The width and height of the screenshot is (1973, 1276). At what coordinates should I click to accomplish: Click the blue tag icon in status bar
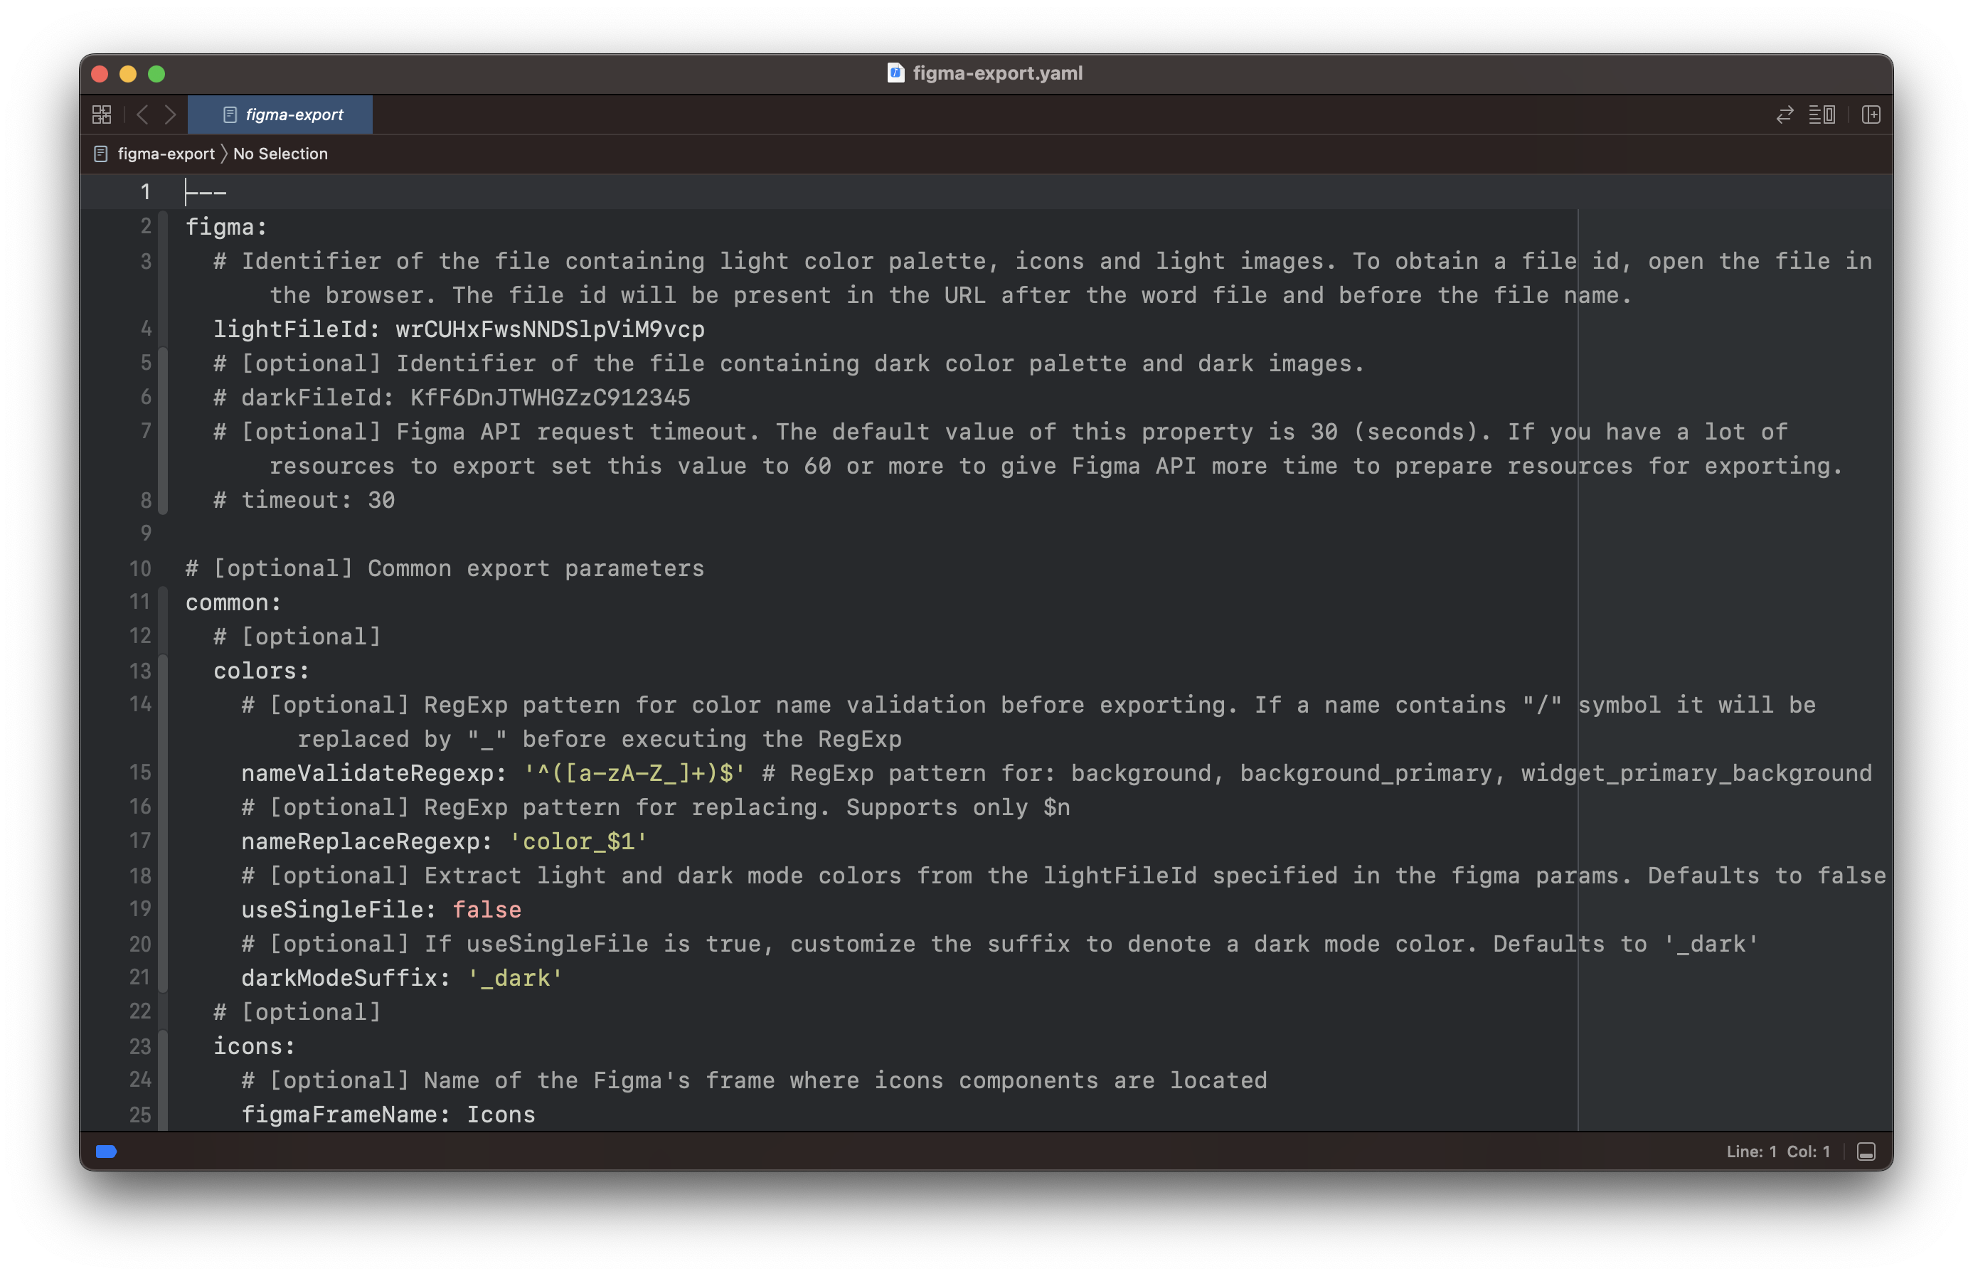point(106,1151)
